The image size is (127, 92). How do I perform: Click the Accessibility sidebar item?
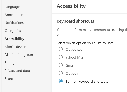(14, 39)
